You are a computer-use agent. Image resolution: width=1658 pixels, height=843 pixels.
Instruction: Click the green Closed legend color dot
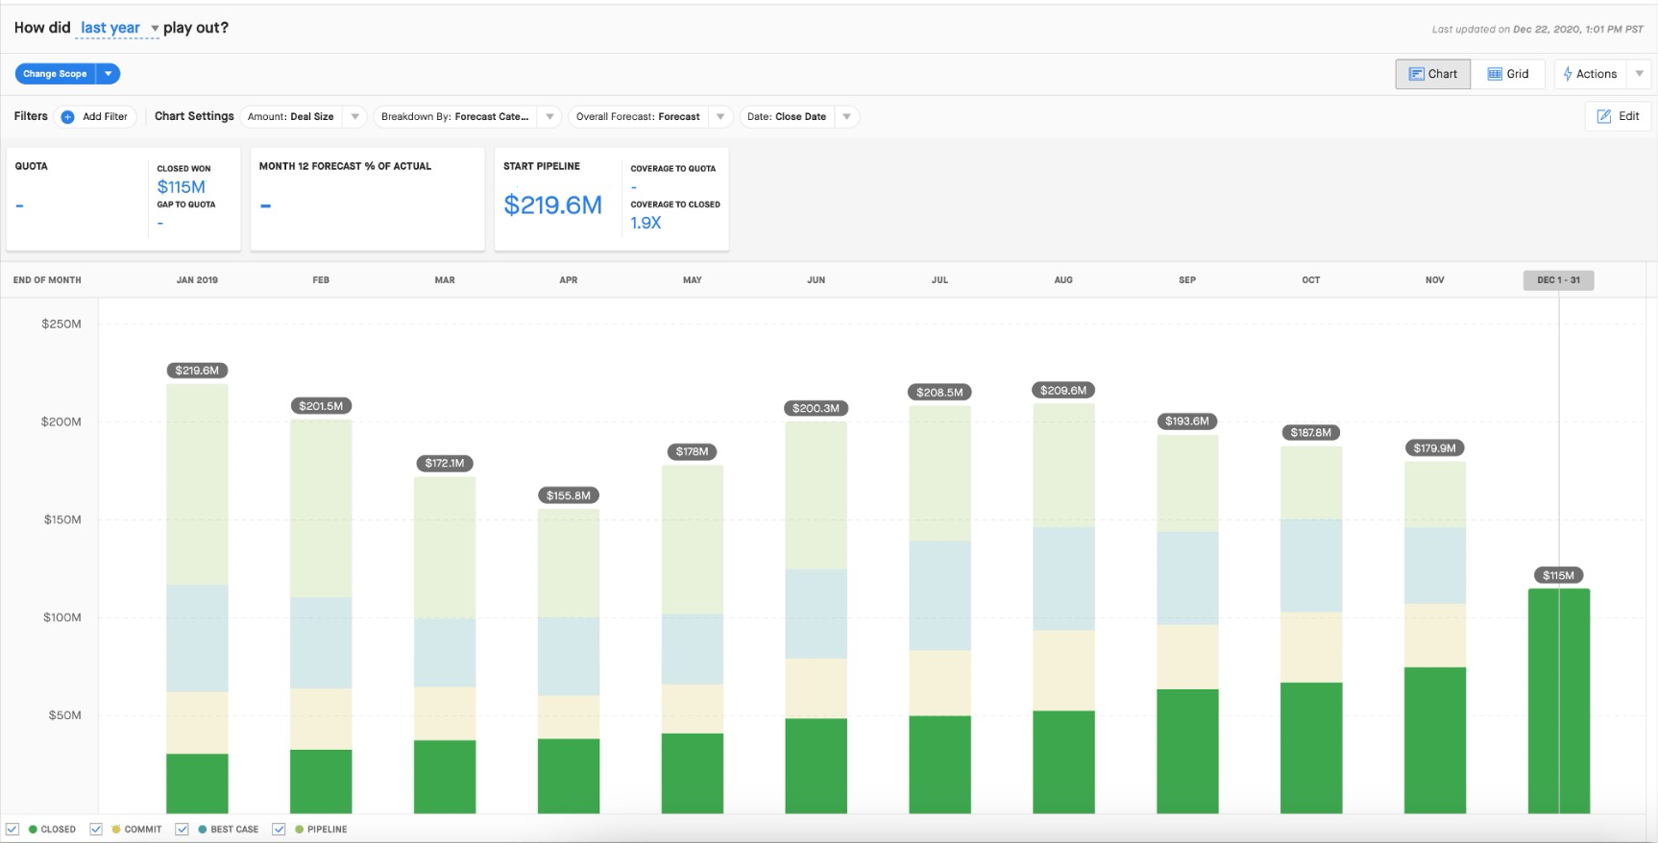(x=33, y=829)
